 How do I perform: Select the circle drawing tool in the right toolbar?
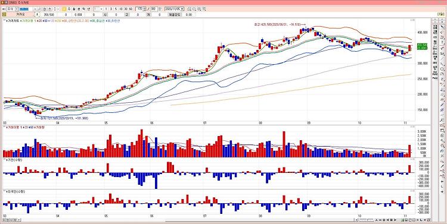[x=442, y=69]
